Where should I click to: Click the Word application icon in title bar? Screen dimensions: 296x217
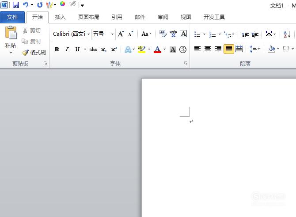coord(4,5)
